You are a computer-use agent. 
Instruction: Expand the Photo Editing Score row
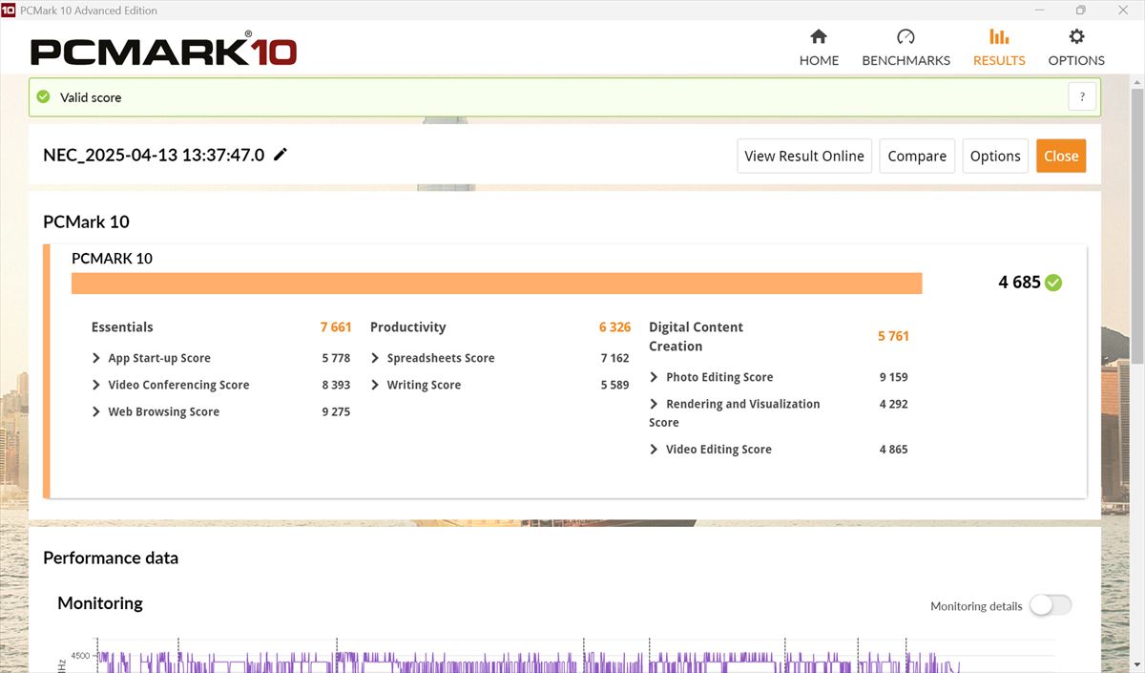coord(654,377)
